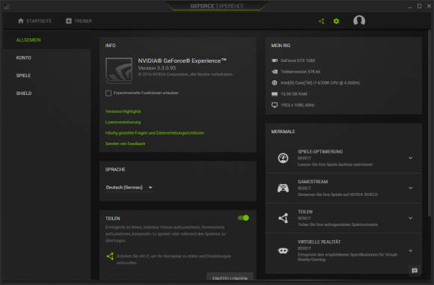
Task: Click the Merkmale section heading
Action: pos(283,132)
